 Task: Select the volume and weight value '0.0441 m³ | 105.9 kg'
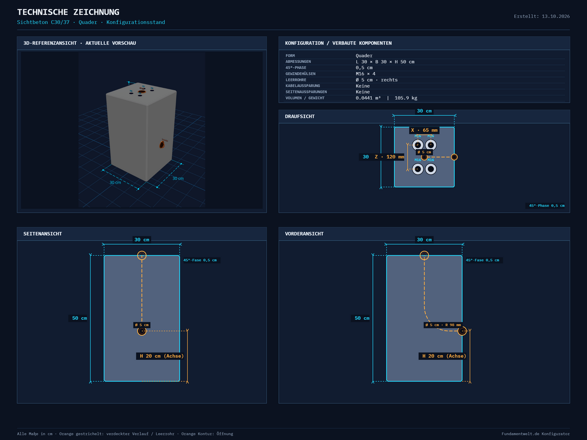[386, 98]
